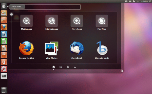Switch to the Applications lens tab

coord(61,67)
